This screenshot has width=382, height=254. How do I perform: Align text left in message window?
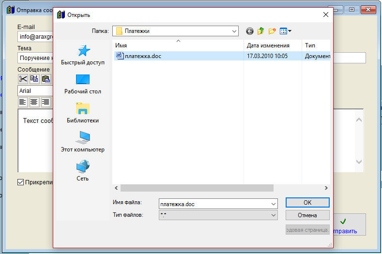click(23, 102)
